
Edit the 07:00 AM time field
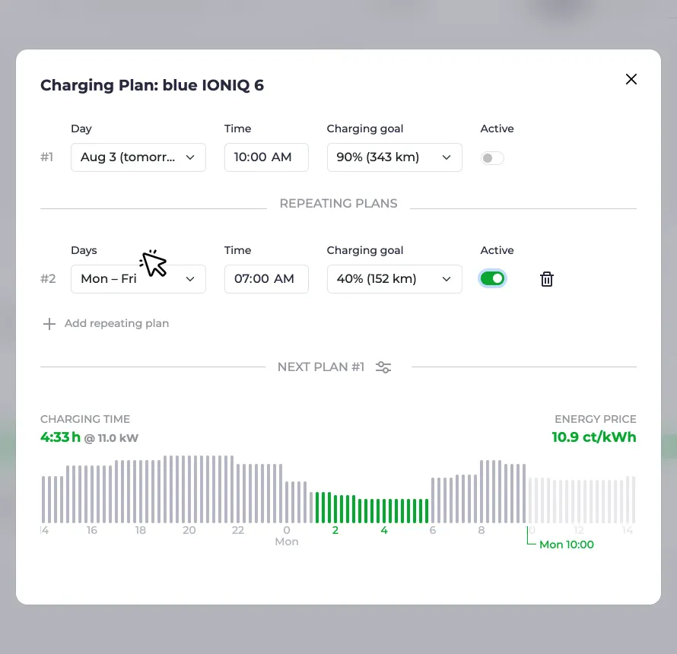point(266,279)
